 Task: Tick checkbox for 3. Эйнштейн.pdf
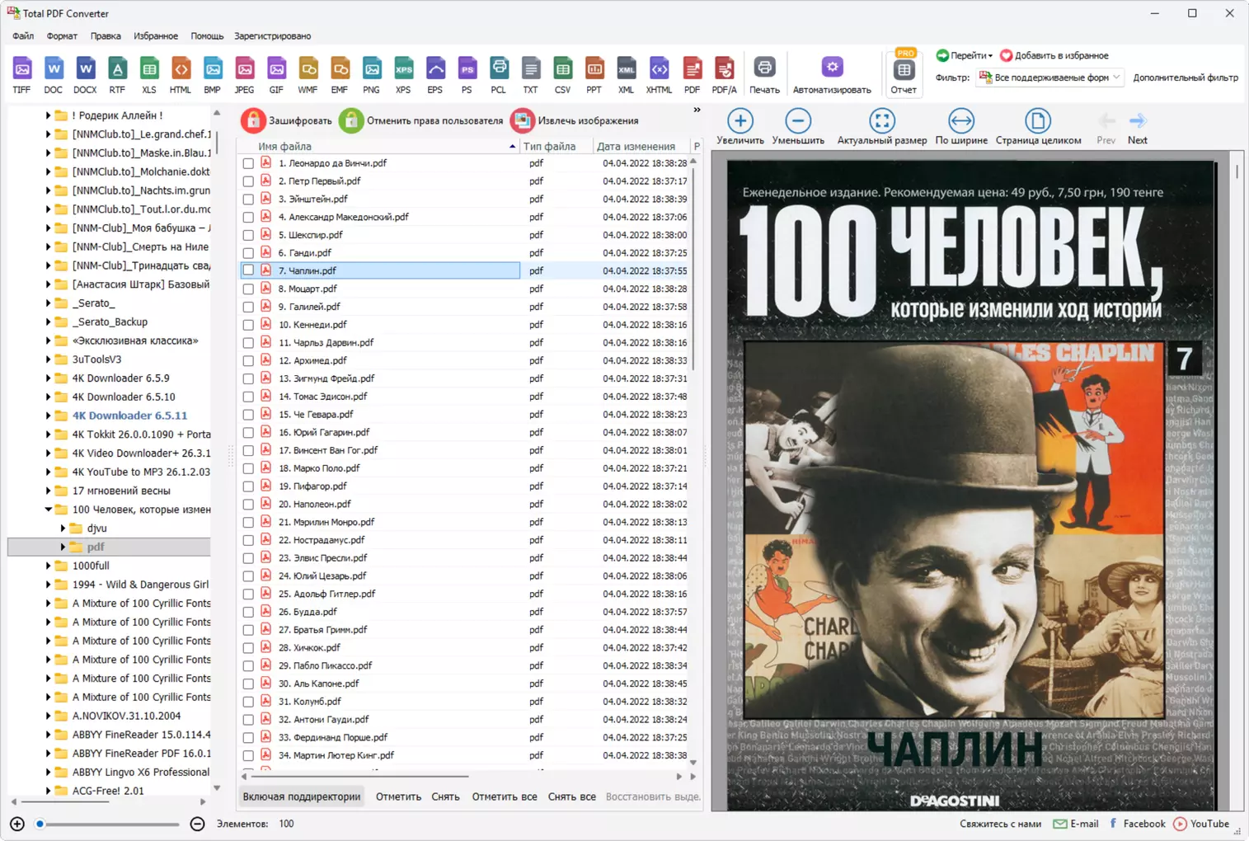pyautogui.click(x=248, y=200)
